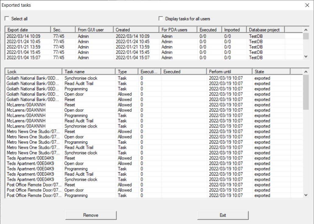Sort tasks by the State column
Screen dimensions: 314x224
[271, 72]
